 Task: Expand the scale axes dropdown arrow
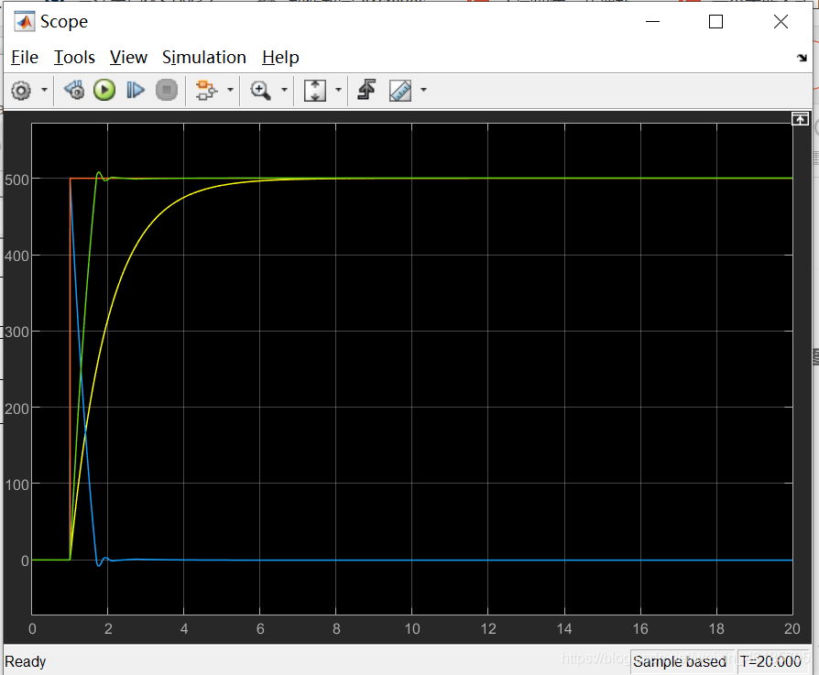tap(338, 91)
